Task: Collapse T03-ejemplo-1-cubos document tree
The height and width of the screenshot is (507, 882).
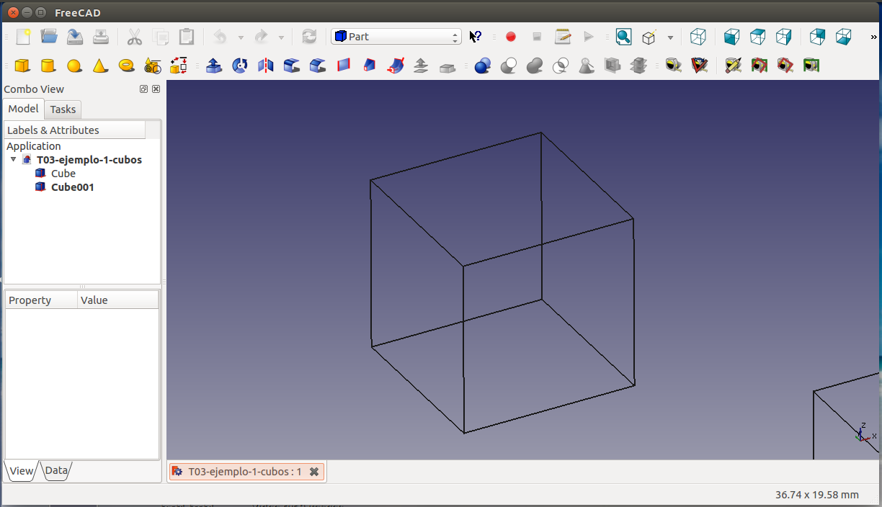Action: tap(13, 160)
